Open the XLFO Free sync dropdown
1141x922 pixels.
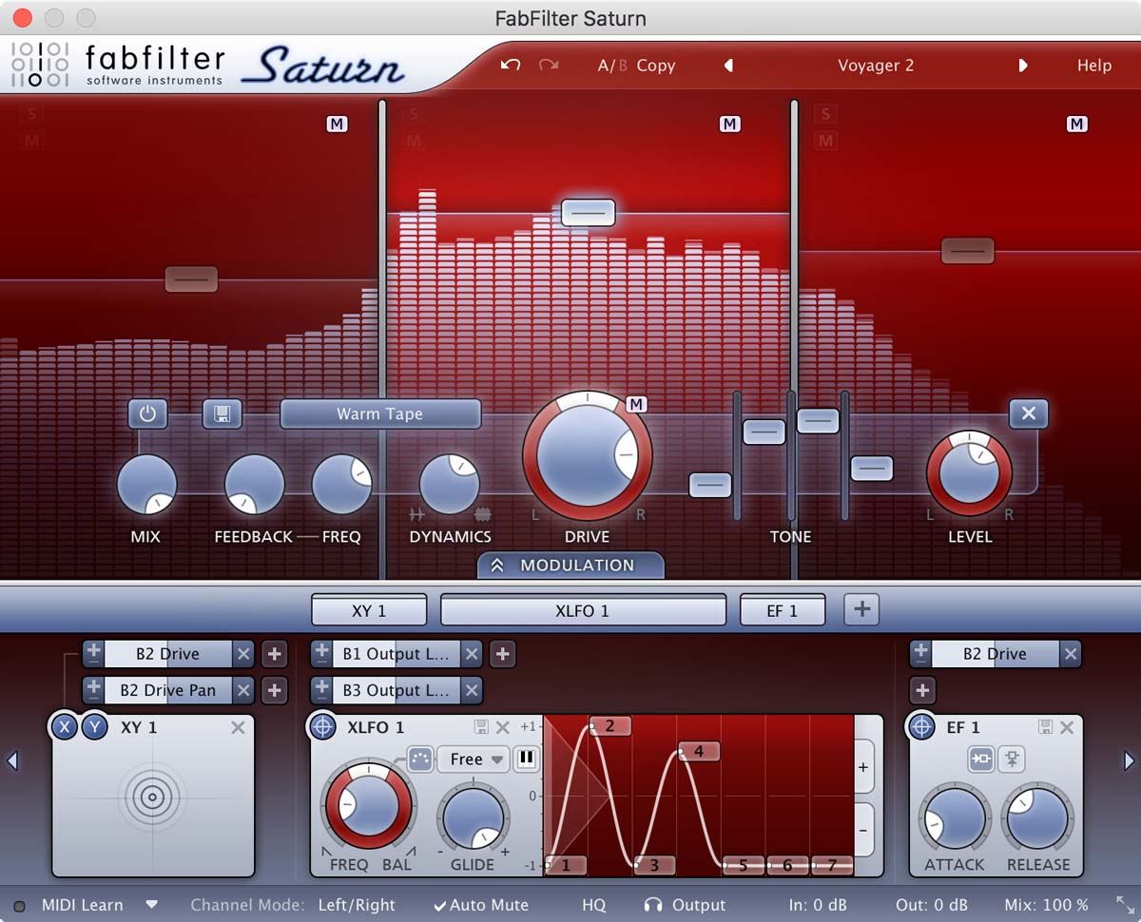pos(473,759)
